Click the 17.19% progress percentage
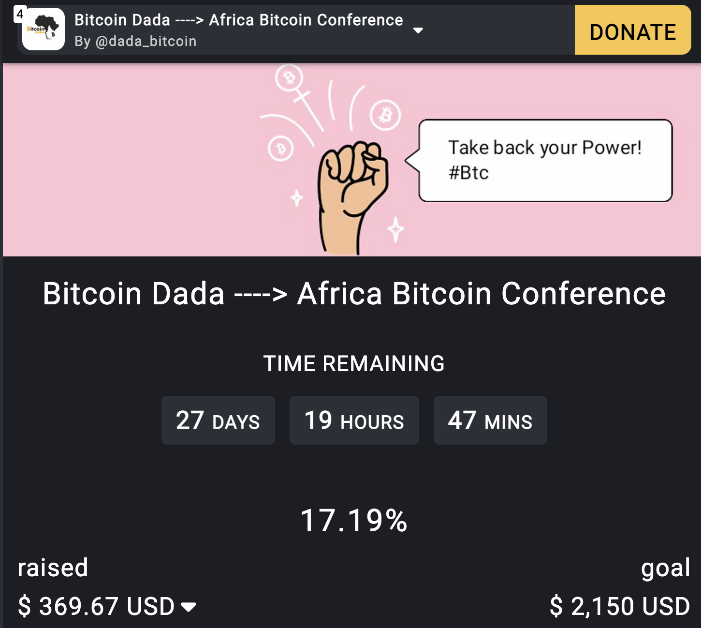The width and height of the screenshot is (701, 628). [354, 521]
